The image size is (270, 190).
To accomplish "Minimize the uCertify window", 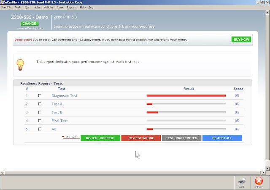I will (x=258, y=2).
